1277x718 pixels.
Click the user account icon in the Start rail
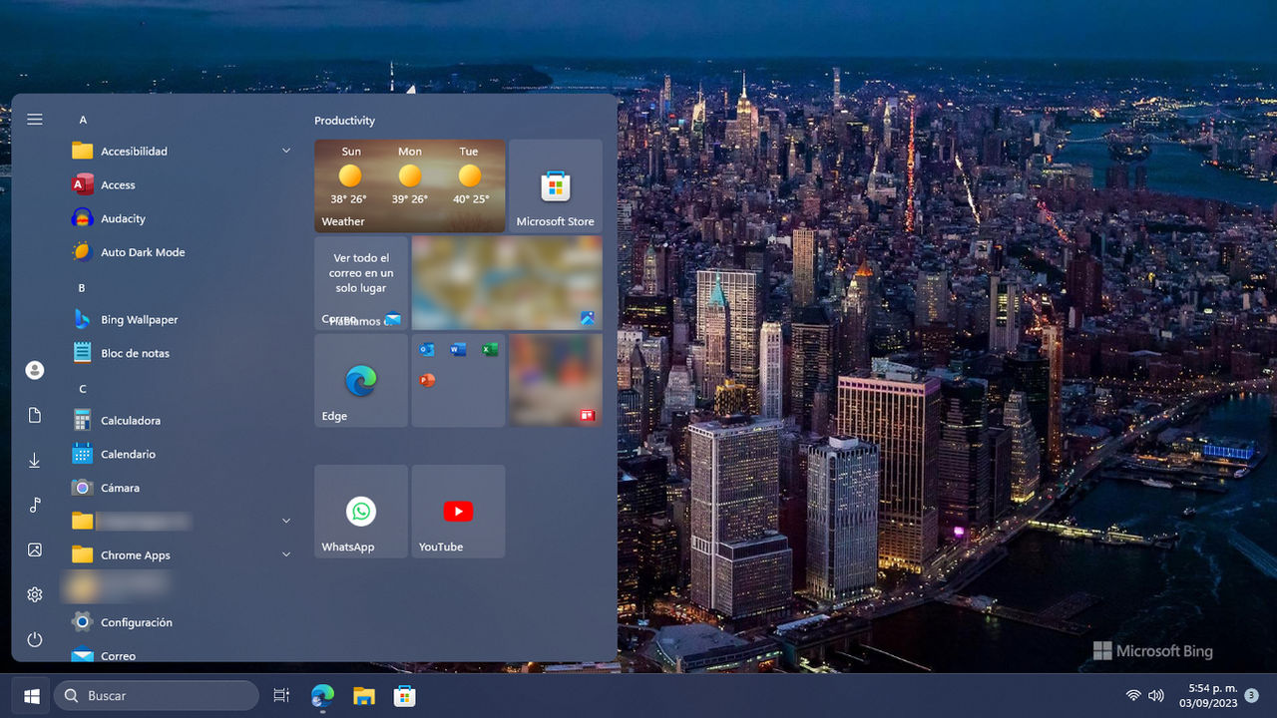pos(35,370)
